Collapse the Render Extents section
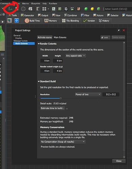This screenshot has width=132, height=169. tap(39, 44)
